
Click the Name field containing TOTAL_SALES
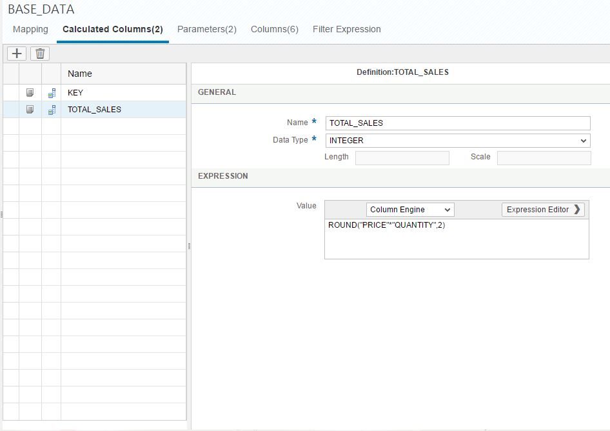pyautogui.click(x=458, y=123)
